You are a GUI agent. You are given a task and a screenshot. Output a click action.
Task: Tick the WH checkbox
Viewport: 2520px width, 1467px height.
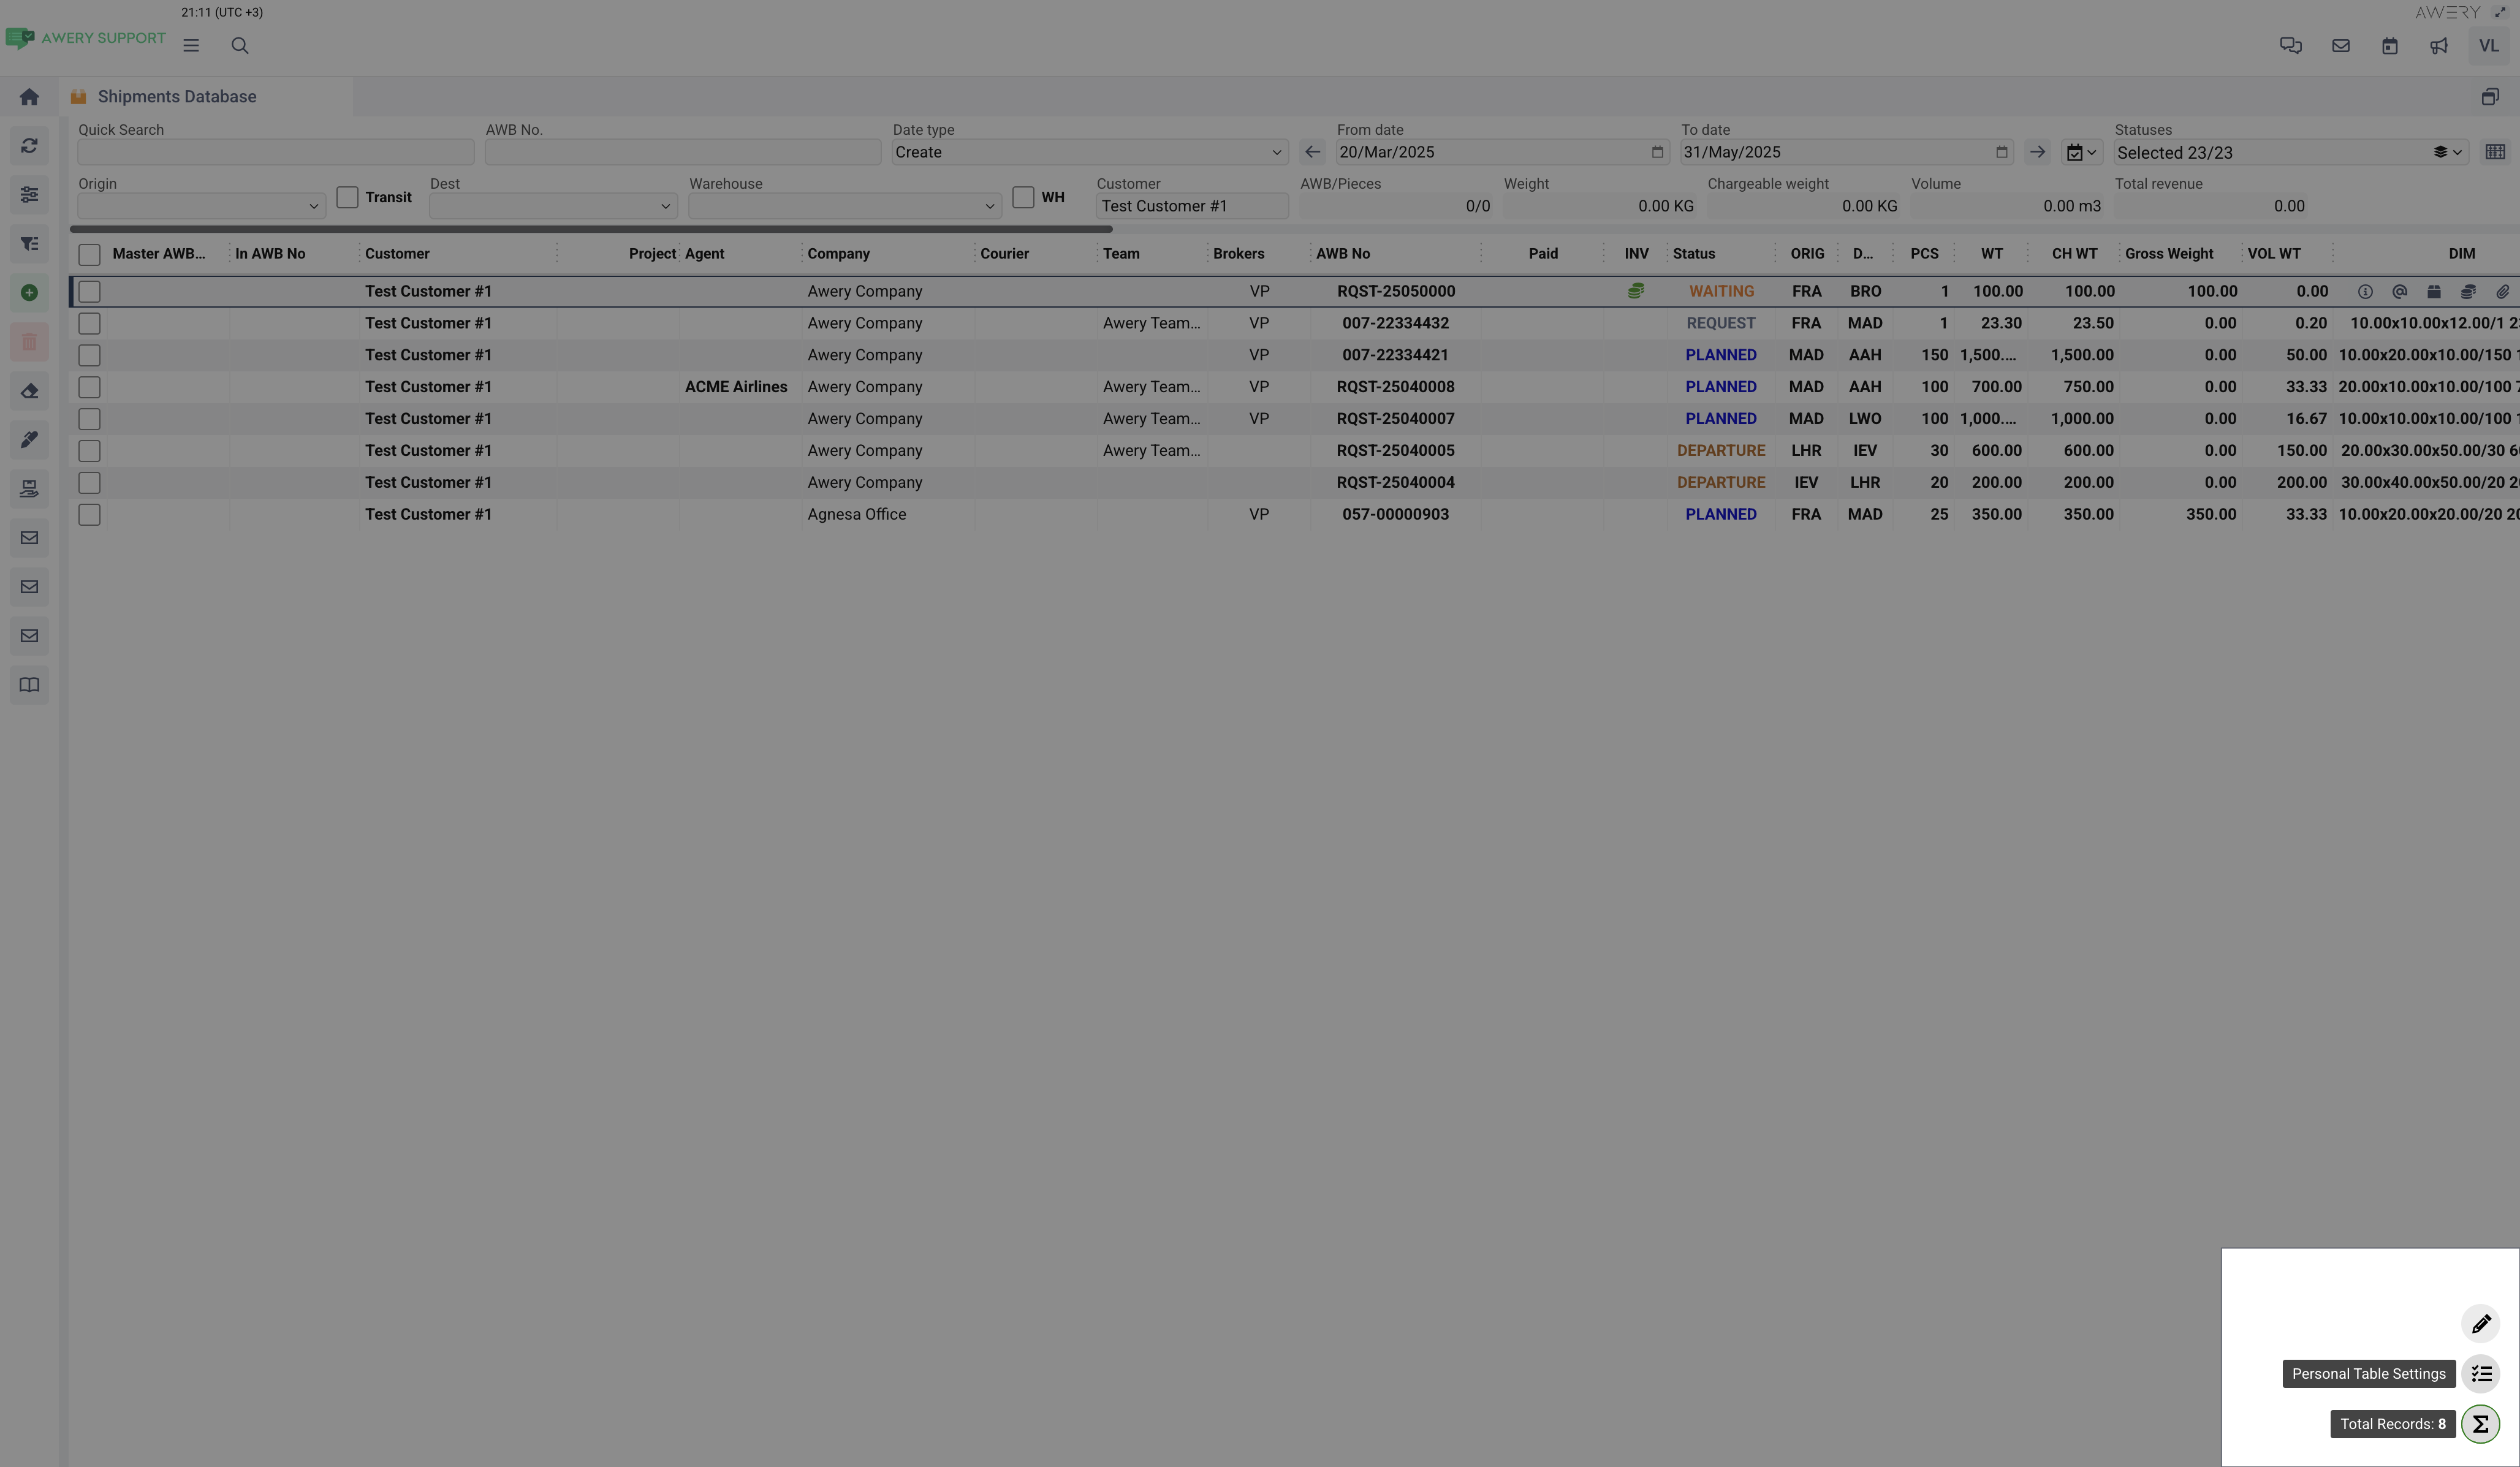(1023, 197)
